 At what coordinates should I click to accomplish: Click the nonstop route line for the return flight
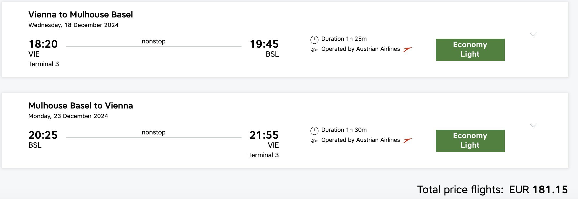(x=154, y=138)
